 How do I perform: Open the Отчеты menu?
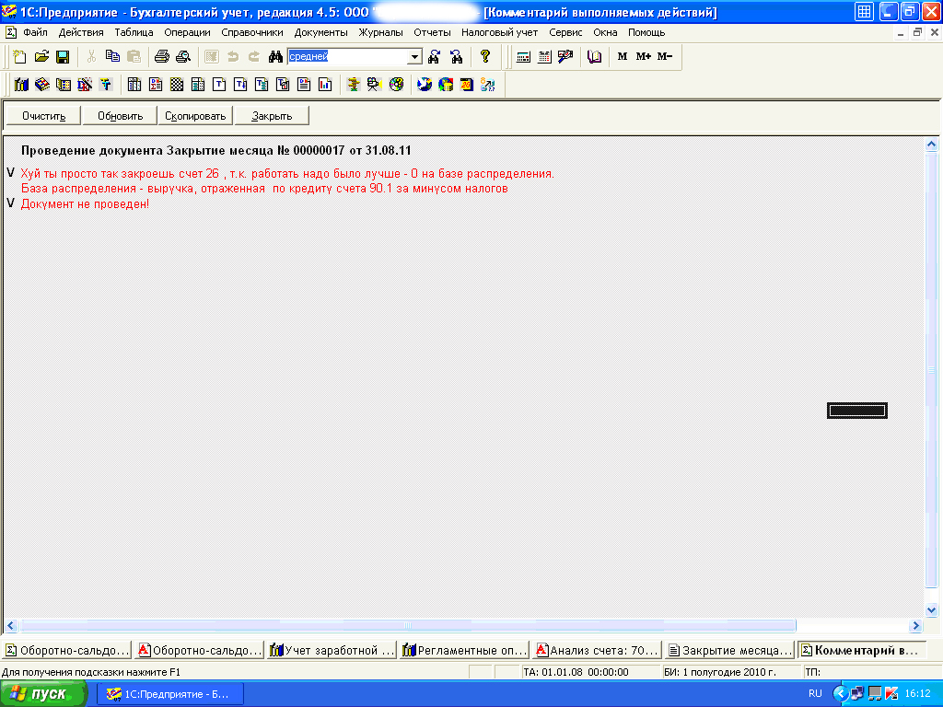pos(433,32)
